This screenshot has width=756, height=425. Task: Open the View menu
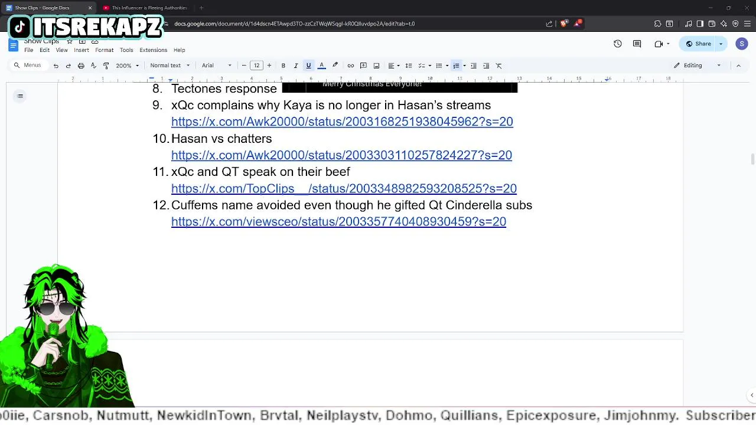tap(61, 50)
